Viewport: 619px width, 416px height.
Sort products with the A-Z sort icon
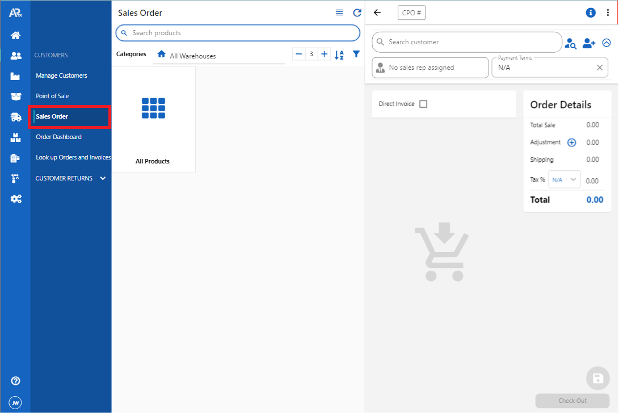[x=339, y=54]
